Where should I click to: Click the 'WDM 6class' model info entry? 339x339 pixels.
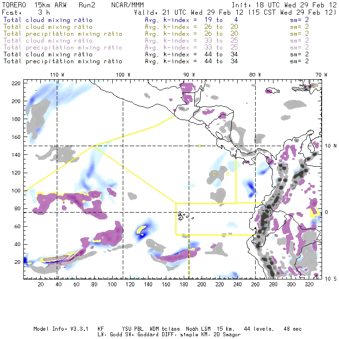point(165,329)
